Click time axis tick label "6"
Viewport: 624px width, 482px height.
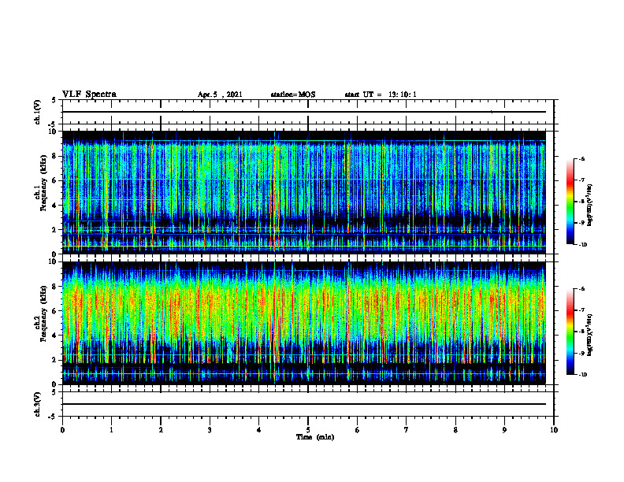coord(358,430)
